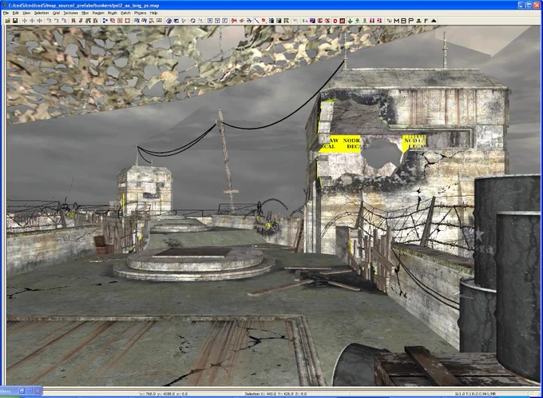543x398 pixels.
Task: Open the Selection menu
Action: pos(42,13)
